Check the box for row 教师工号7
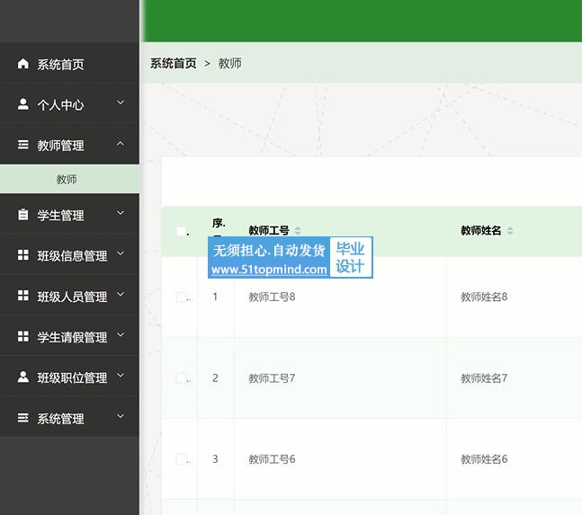Screen dimensions: 582x515 (181, 377)
